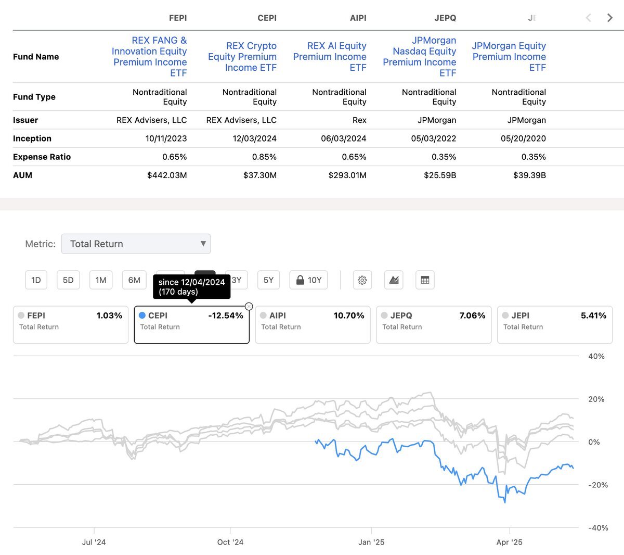
Task: Click the FEPI column header
Action: (x=178, y=18)
